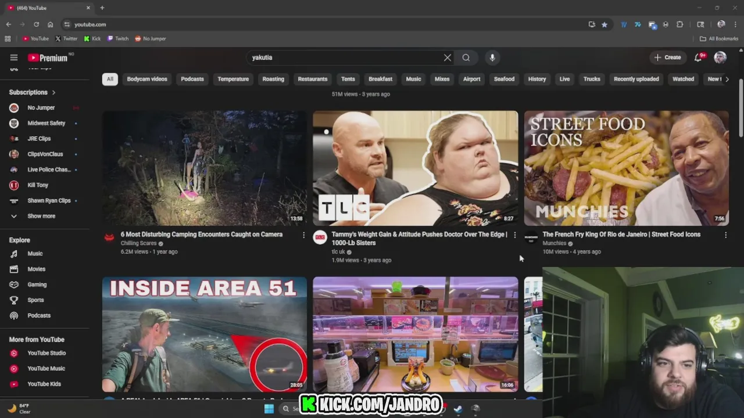This screenshot has width=744, height=418.
Task: Select the Tents chip
Action: [x=348, y=79]
